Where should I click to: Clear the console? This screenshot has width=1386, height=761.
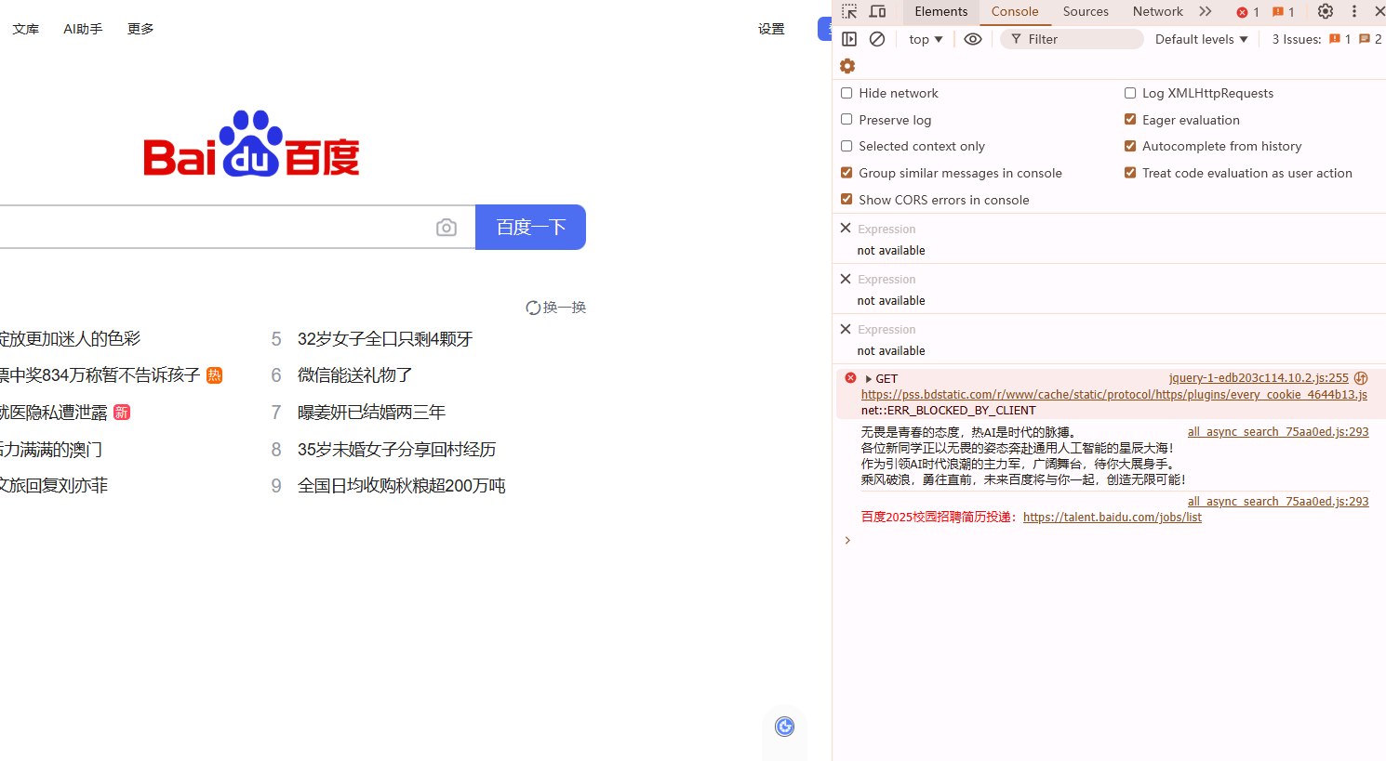point(877,39)
